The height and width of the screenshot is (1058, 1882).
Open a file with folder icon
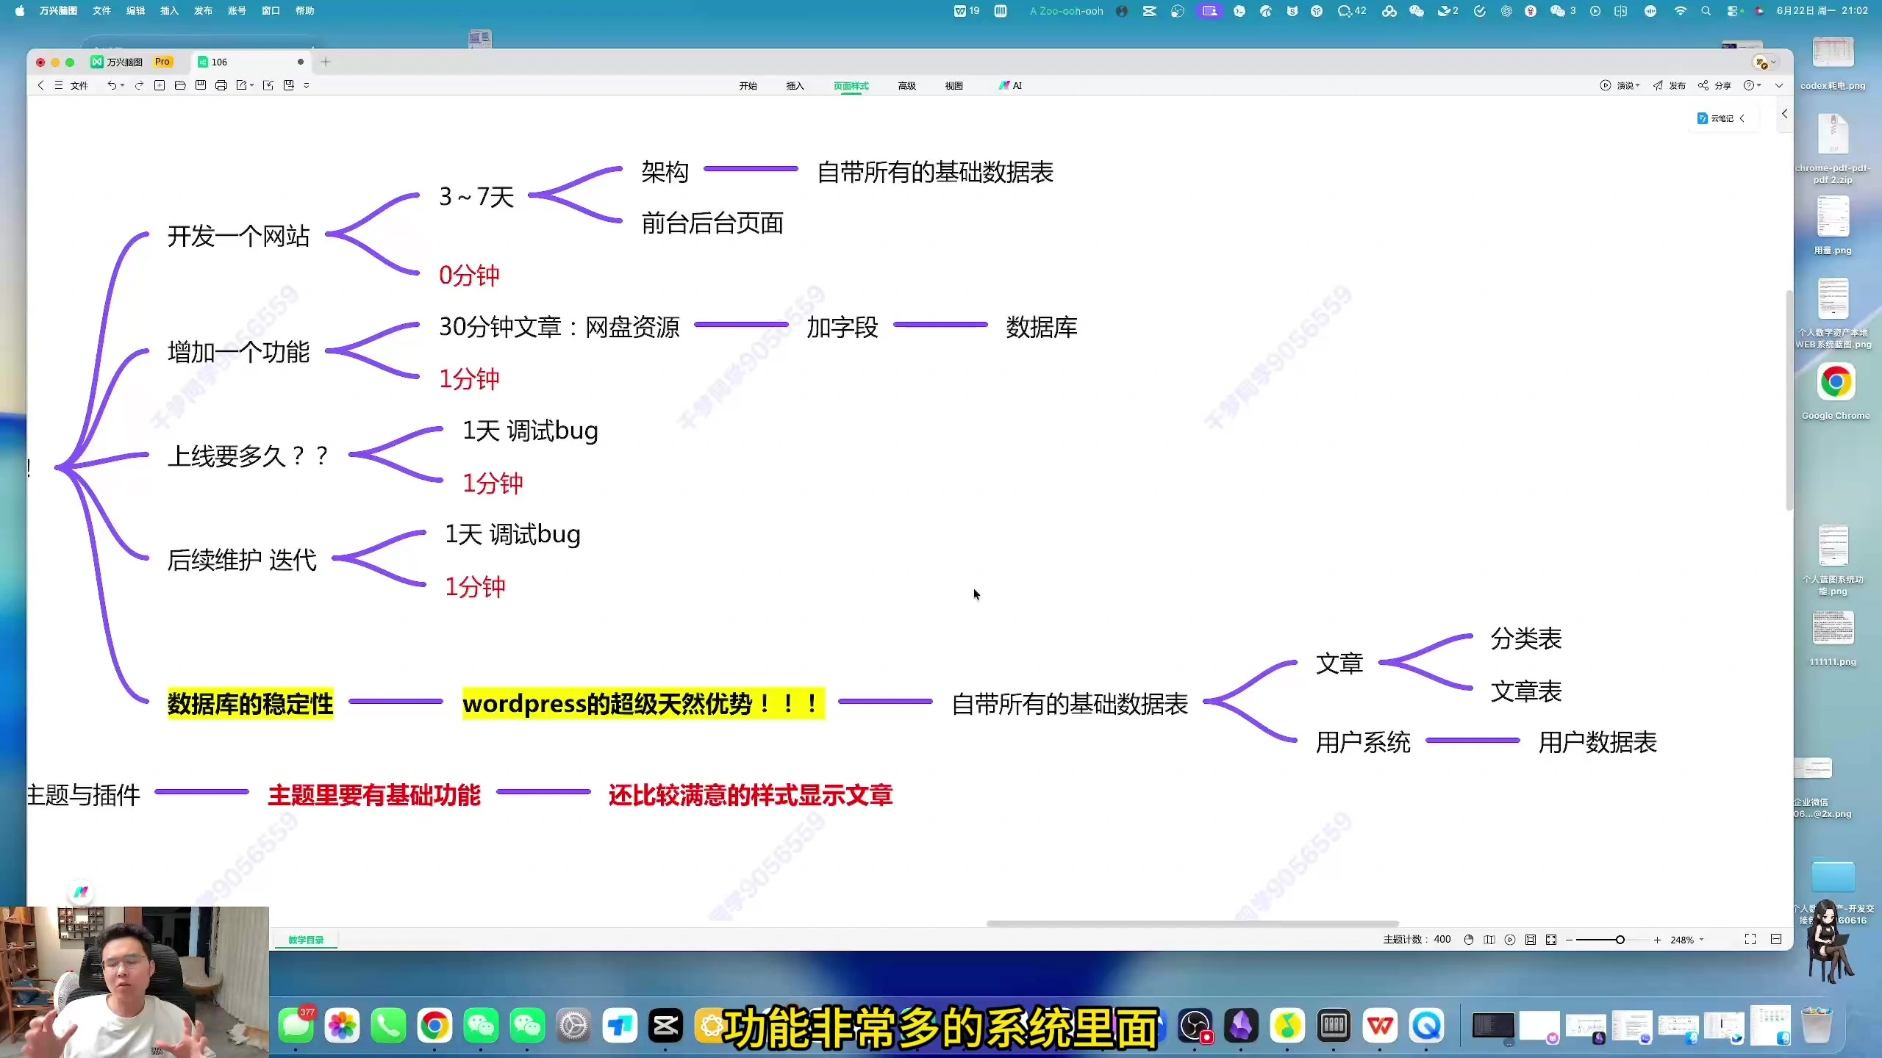click(x=180, y=85)
